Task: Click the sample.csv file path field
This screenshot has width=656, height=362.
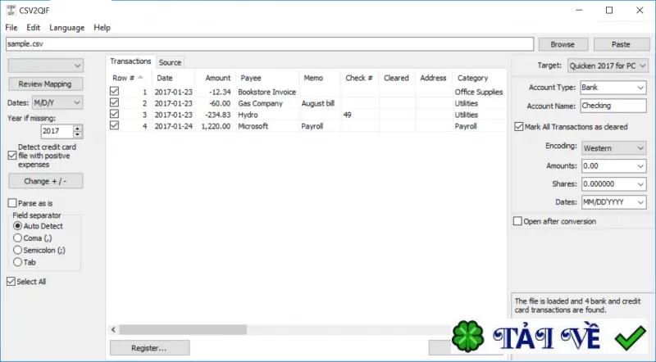Action: 270,44
